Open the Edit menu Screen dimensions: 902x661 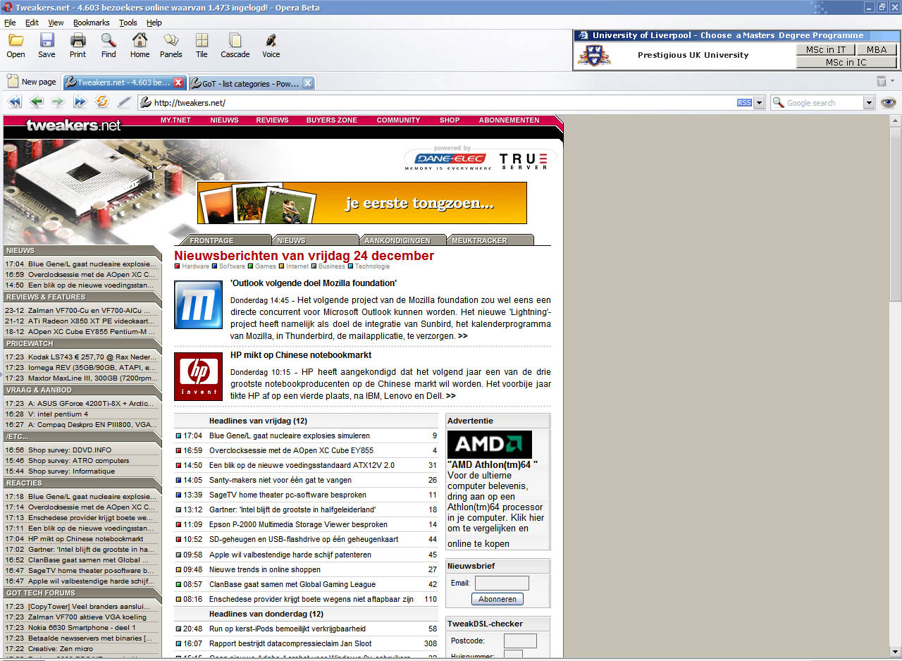click(x=32, y=23)
